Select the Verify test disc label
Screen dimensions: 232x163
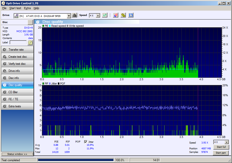(17, 64)
